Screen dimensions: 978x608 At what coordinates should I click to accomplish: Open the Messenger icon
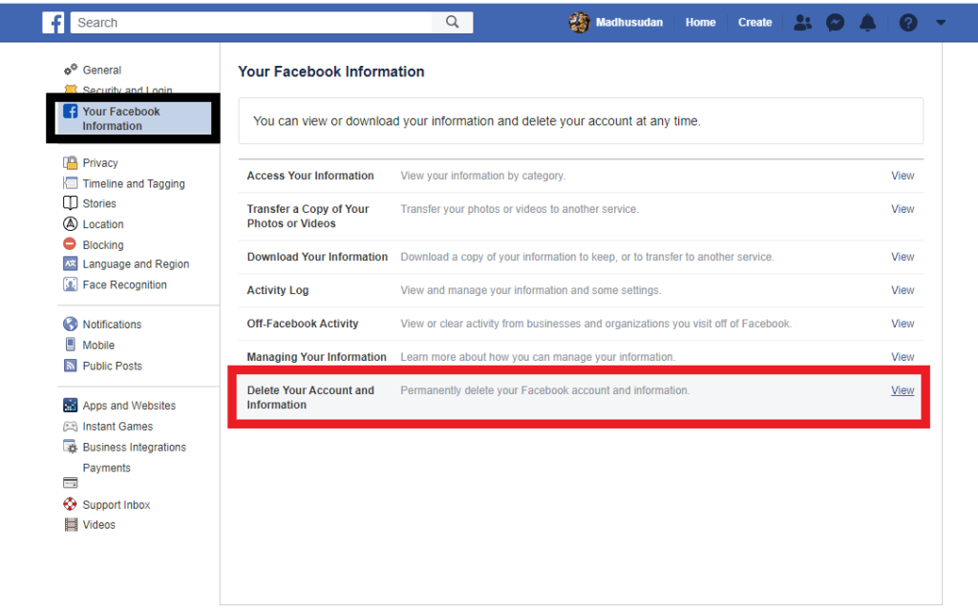click(x=835, y=23)
